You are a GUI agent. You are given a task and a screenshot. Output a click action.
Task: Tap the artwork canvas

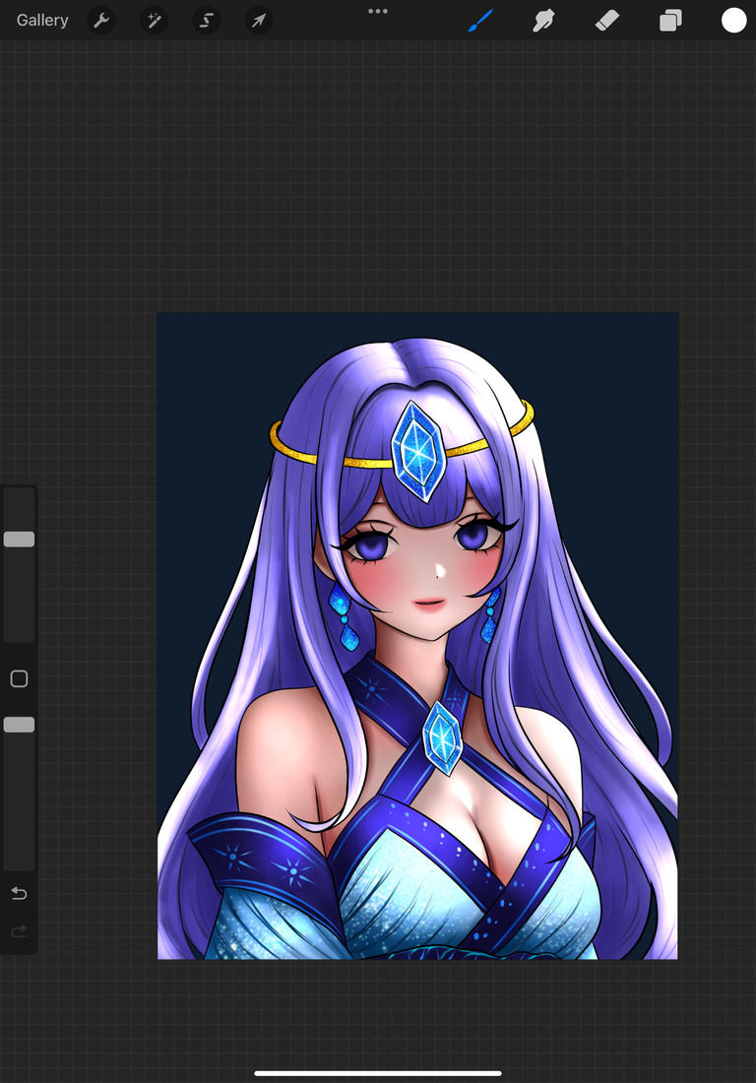(x=417, y=635)
